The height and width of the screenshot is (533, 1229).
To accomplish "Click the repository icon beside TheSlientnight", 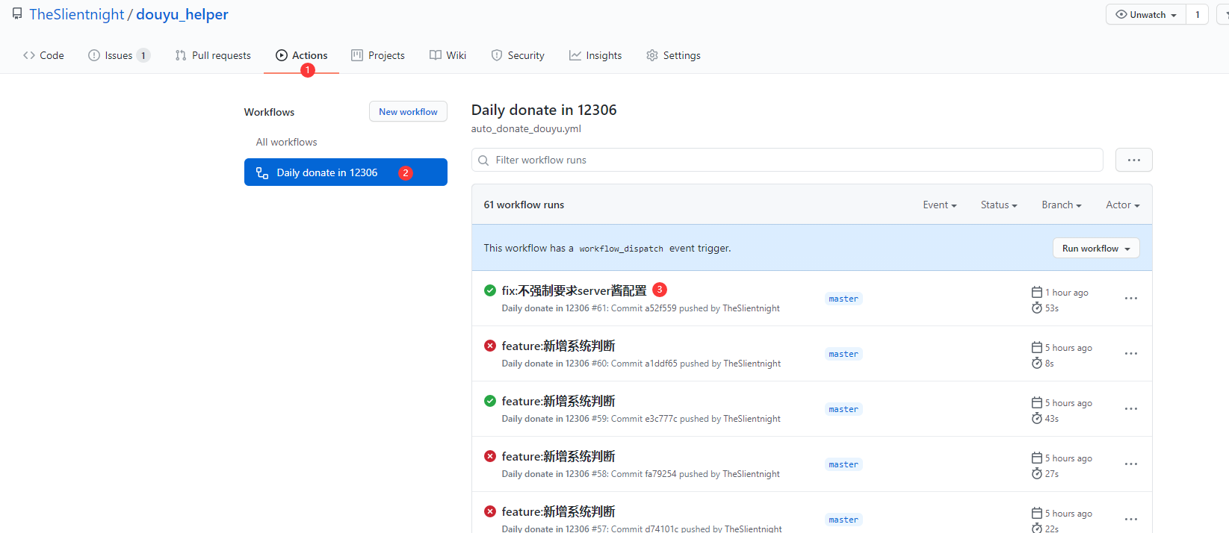I will [17, 14].
